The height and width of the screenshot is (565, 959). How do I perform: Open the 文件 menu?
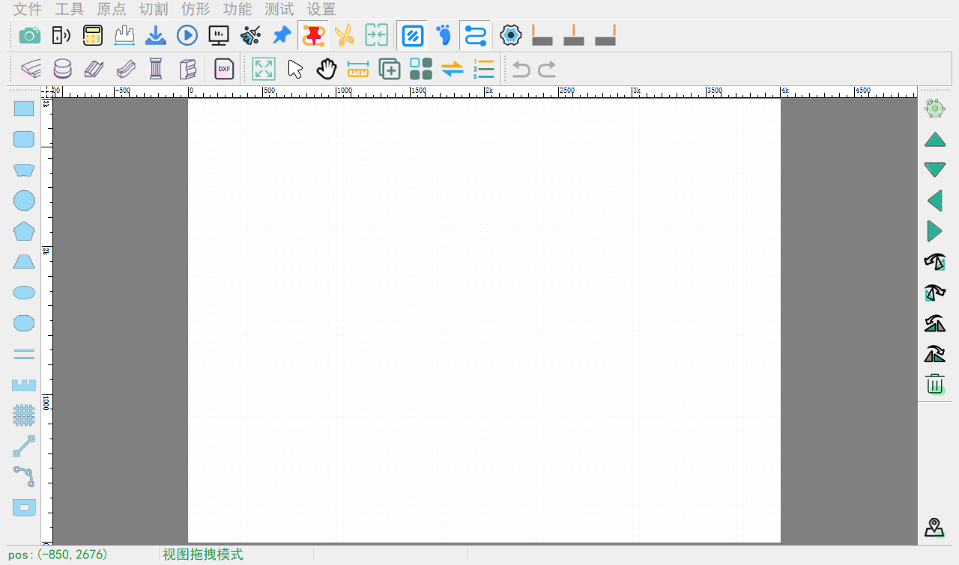coord(28,9)
